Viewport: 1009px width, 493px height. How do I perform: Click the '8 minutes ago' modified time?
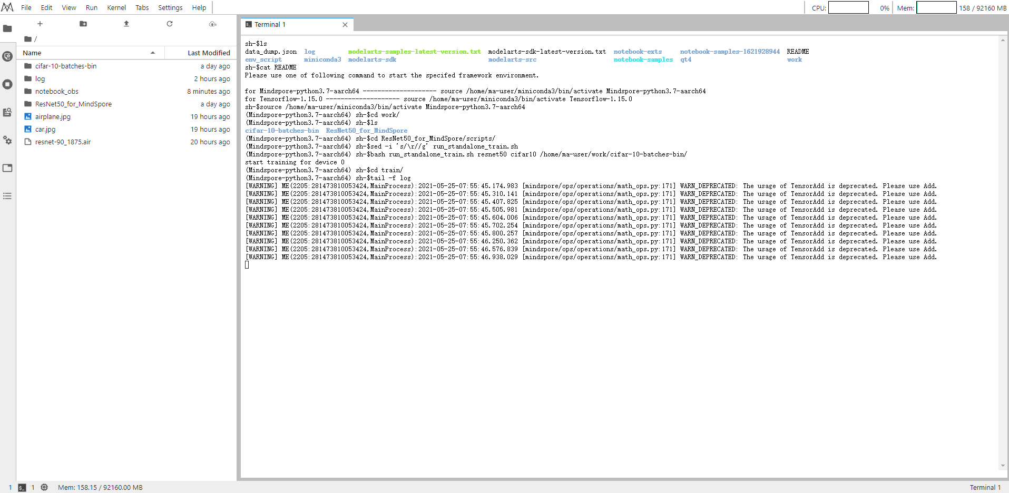(209, 91)
